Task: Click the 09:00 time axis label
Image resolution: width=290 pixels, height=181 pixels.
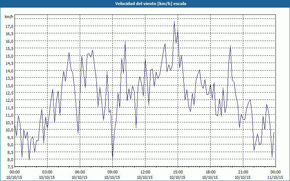Action: (112, 172)
